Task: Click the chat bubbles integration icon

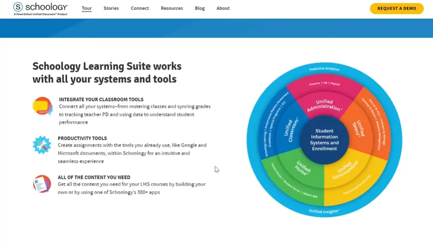Action: click(42, 106)
